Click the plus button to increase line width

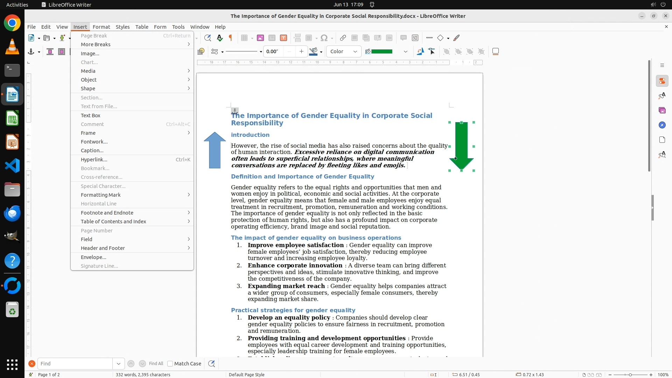(301, 52)
